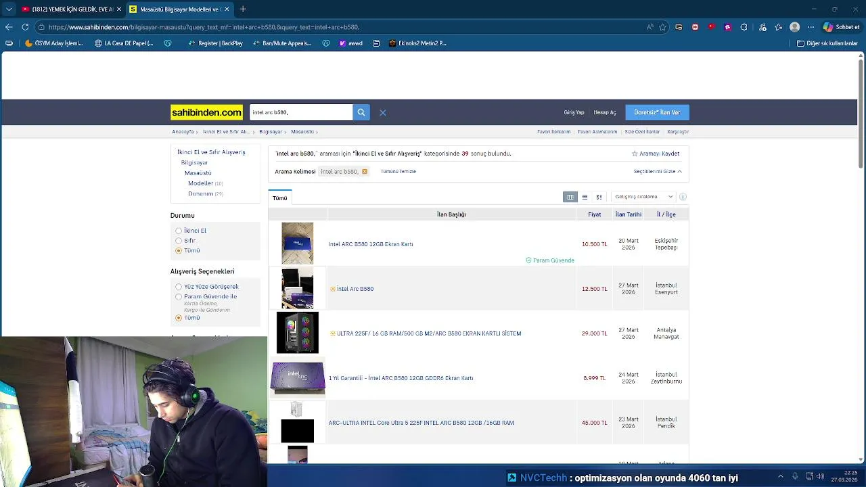Select 'Tümü' under Durumu
Viewport: 866px width, 487px height.
click(179, 250)
